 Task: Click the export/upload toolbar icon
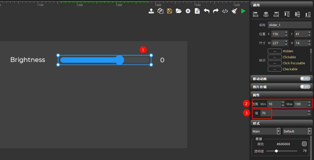pos(151,11)
